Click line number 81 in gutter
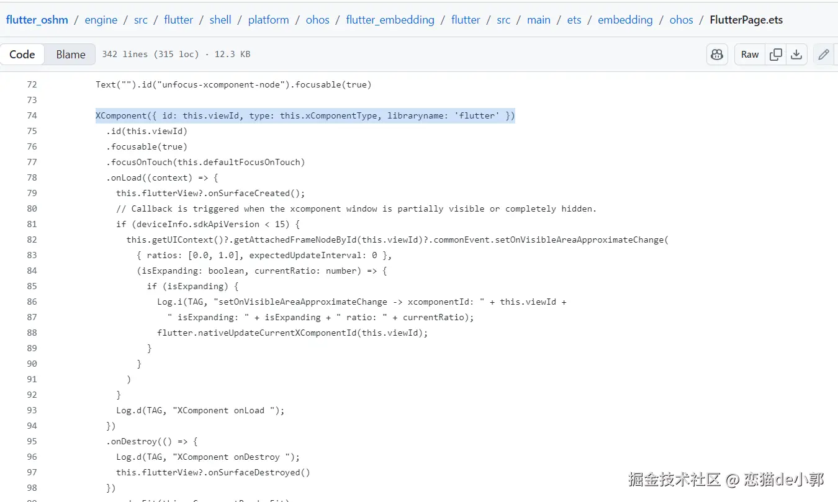The image size is (838, 502). tap(32, 224)
